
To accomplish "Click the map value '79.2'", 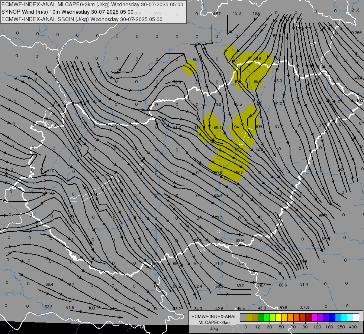I will pos(219,218).
